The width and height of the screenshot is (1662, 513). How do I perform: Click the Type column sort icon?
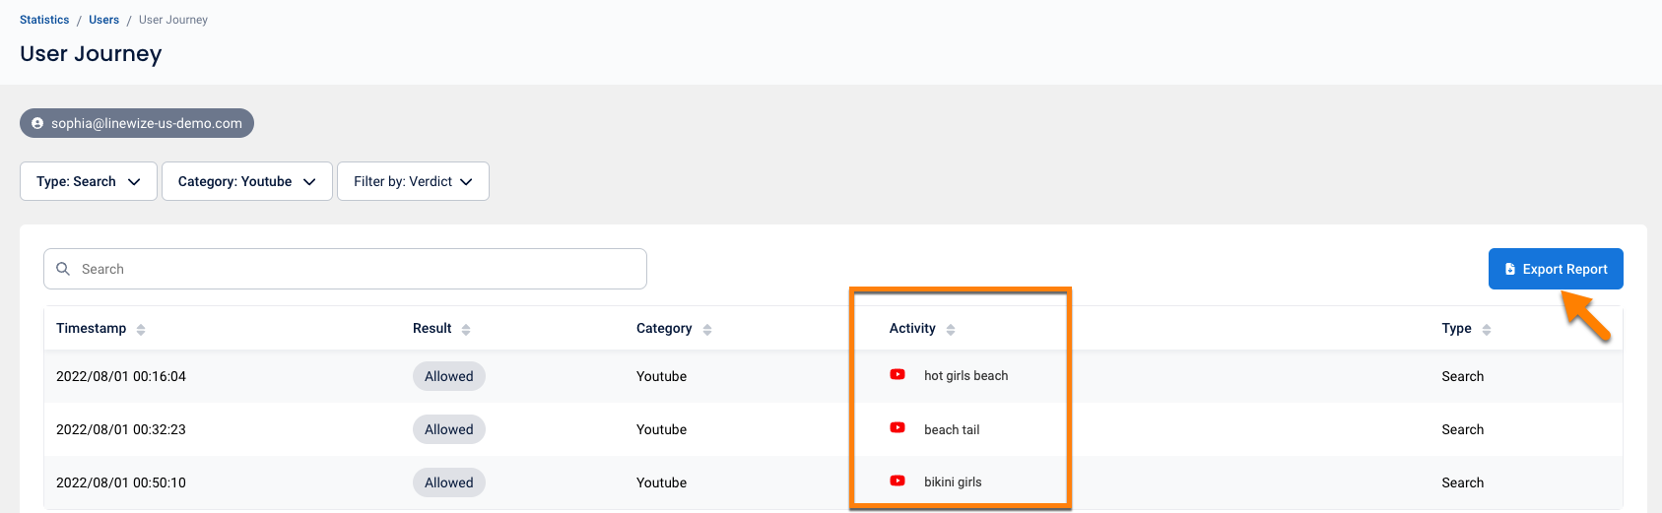1487,330
